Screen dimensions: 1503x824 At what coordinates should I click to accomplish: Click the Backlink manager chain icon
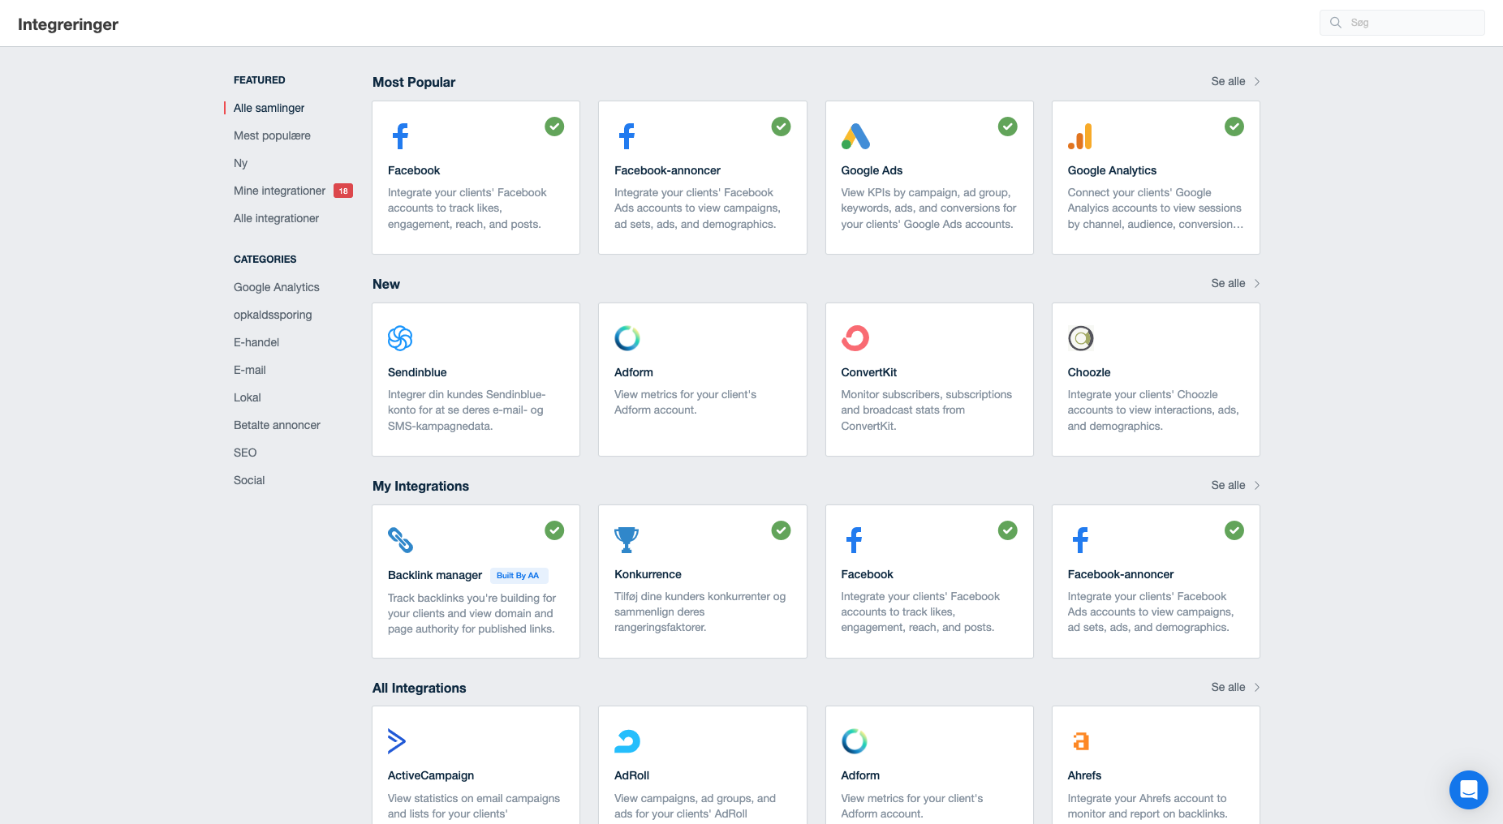tap(400, 540)
